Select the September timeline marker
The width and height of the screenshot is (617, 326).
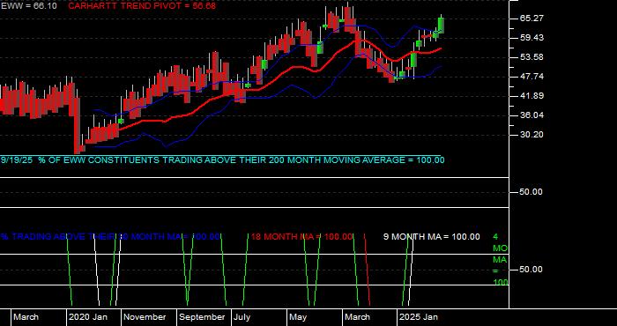202,317
